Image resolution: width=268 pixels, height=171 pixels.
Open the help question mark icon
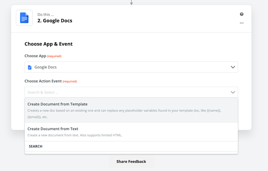coord(242,14)
